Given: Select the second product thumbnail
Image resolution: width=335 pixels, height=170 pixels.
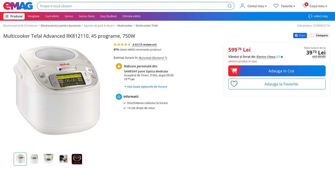Looking at the screenshot, I should point(35,159).
